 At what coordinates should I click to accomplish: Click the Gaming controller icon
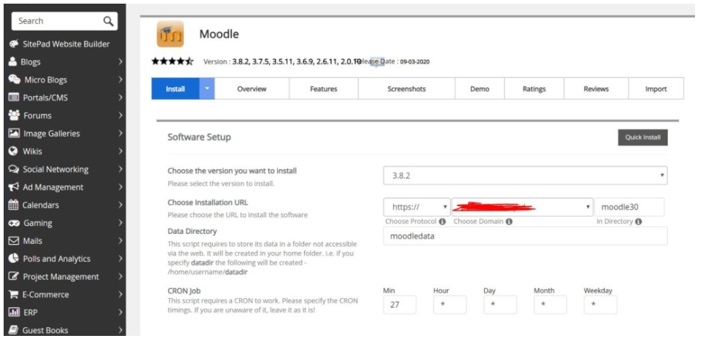click(x=15, y=223)
